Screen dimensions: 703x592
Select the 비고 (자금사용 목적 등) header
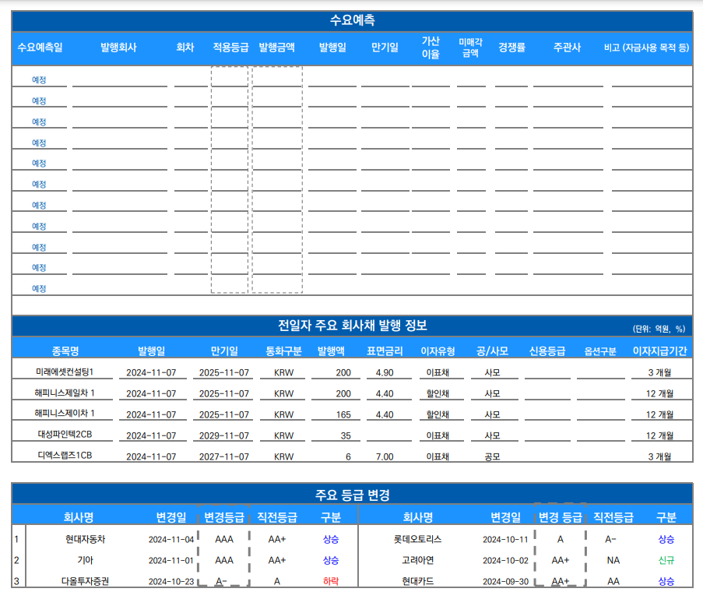click(x=646, y=48)
